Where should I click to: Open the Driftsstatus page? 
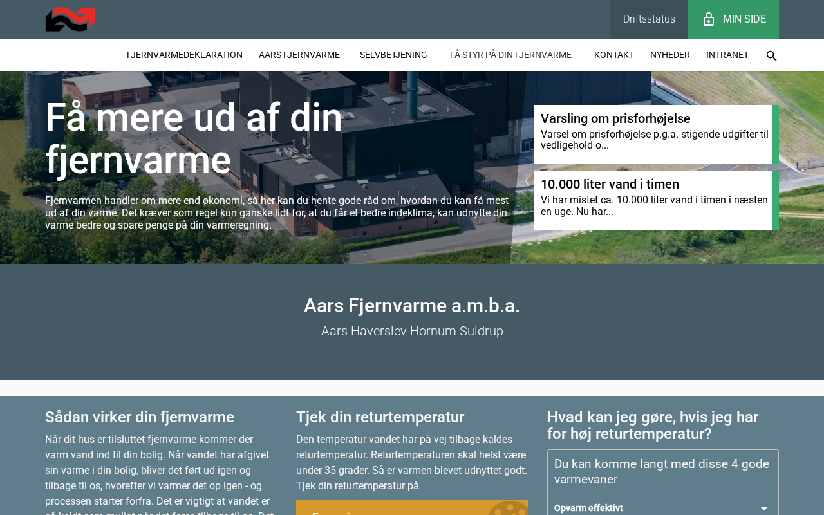[x=649, y=19]
